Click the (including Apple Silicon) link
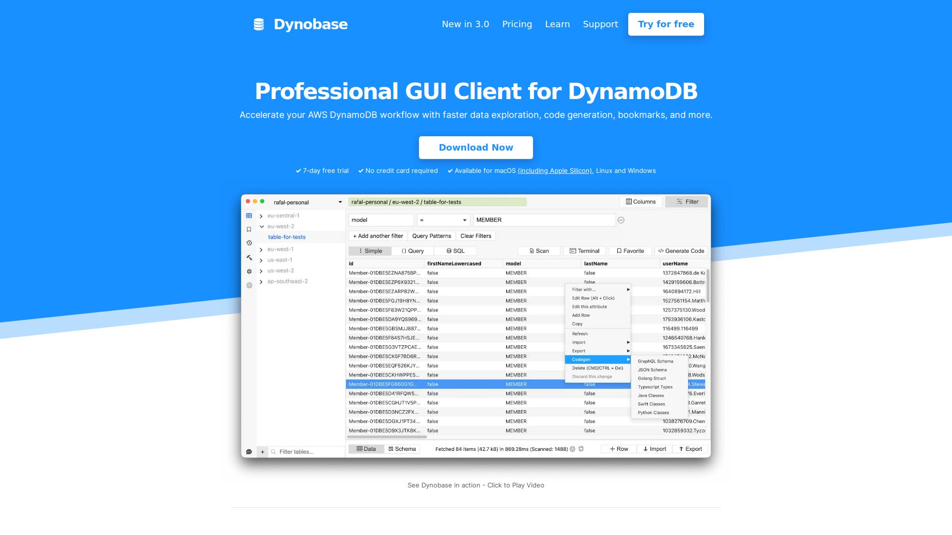 (x=555, y=171)
